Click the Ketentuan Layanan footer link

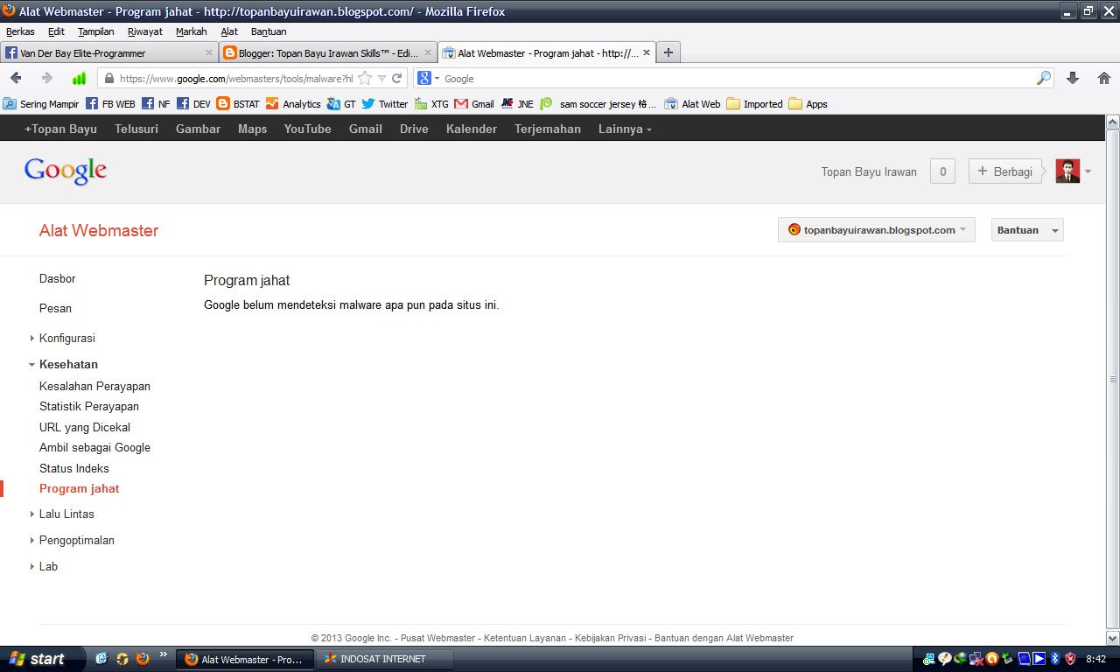(x=525, y=638)
